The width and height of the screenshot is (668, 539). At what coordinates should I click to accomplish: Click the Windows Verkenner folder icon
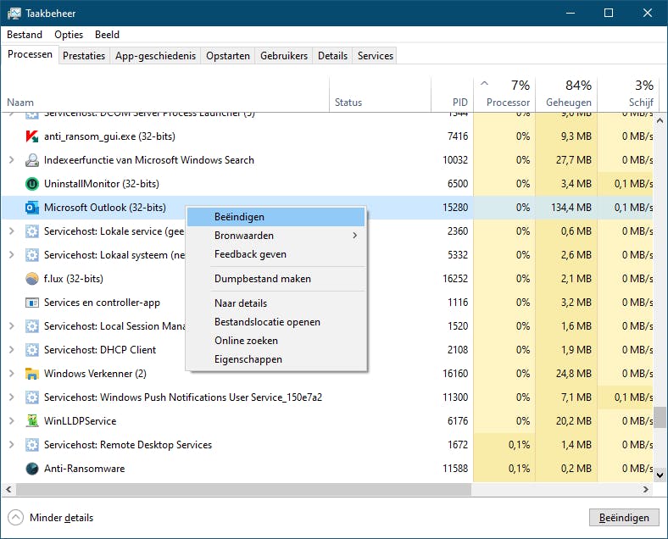[32, 374]
